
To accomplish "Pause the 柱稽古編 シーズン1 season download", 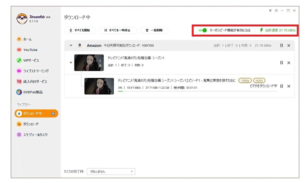I will 282,63.
